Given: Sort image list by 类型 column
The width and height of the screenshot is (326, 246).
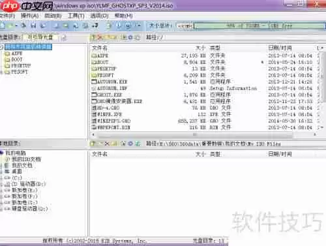Looking at the screenshot, I should [x=215, y=48].
